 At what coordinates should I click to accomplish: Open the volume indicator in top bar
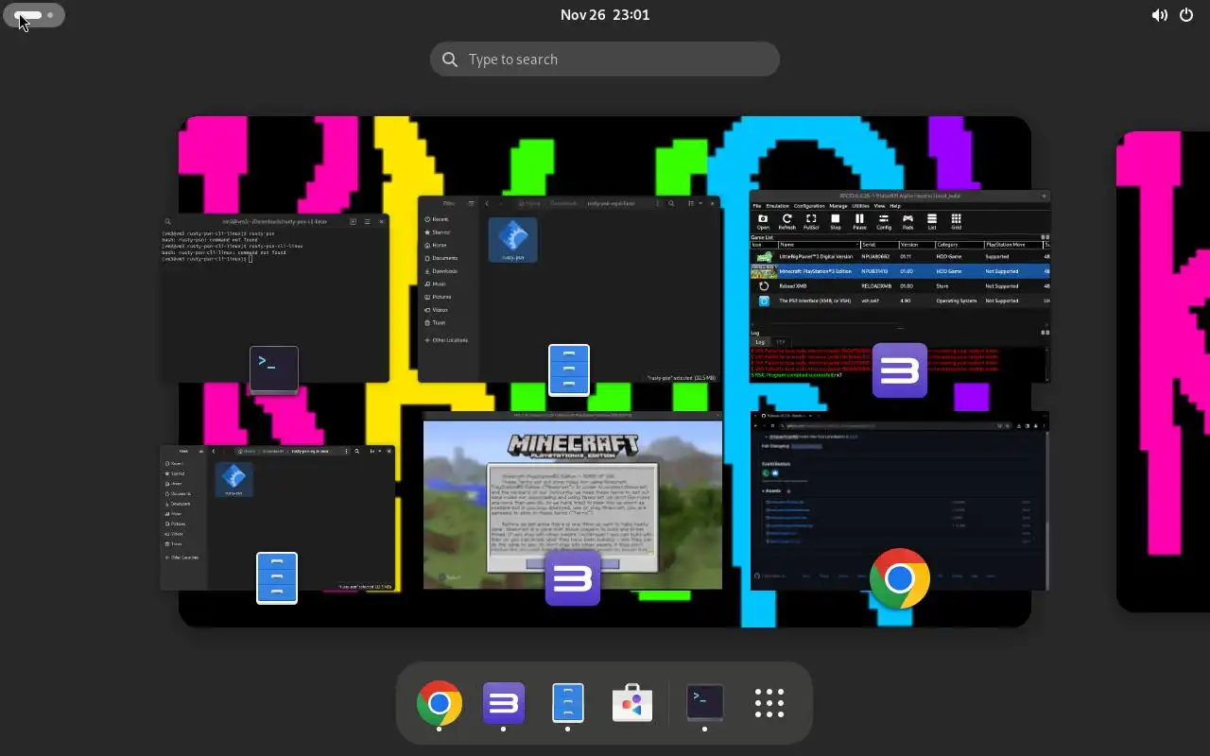[1159, 15]
